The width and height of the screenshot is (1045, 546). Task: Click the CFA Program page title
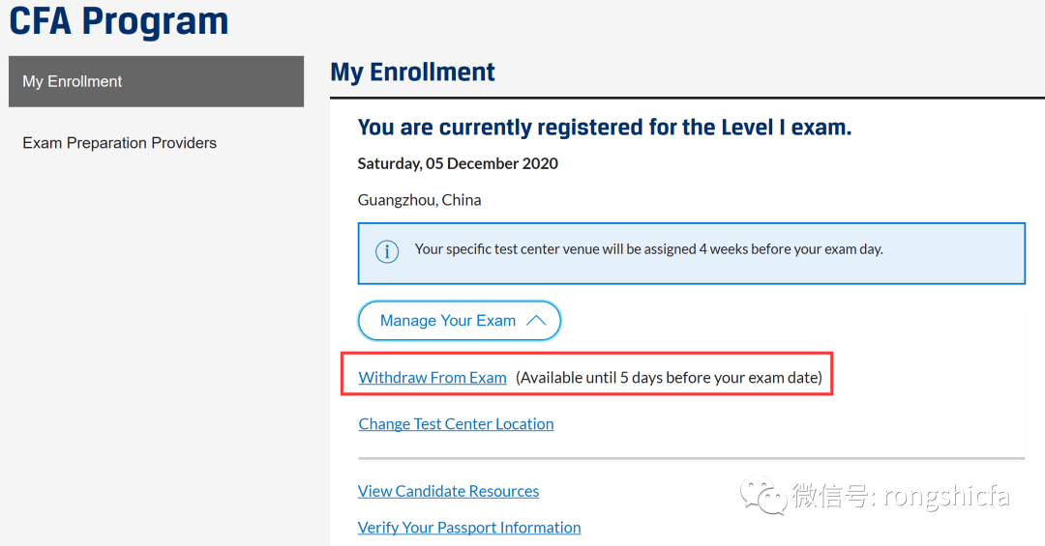119,21
